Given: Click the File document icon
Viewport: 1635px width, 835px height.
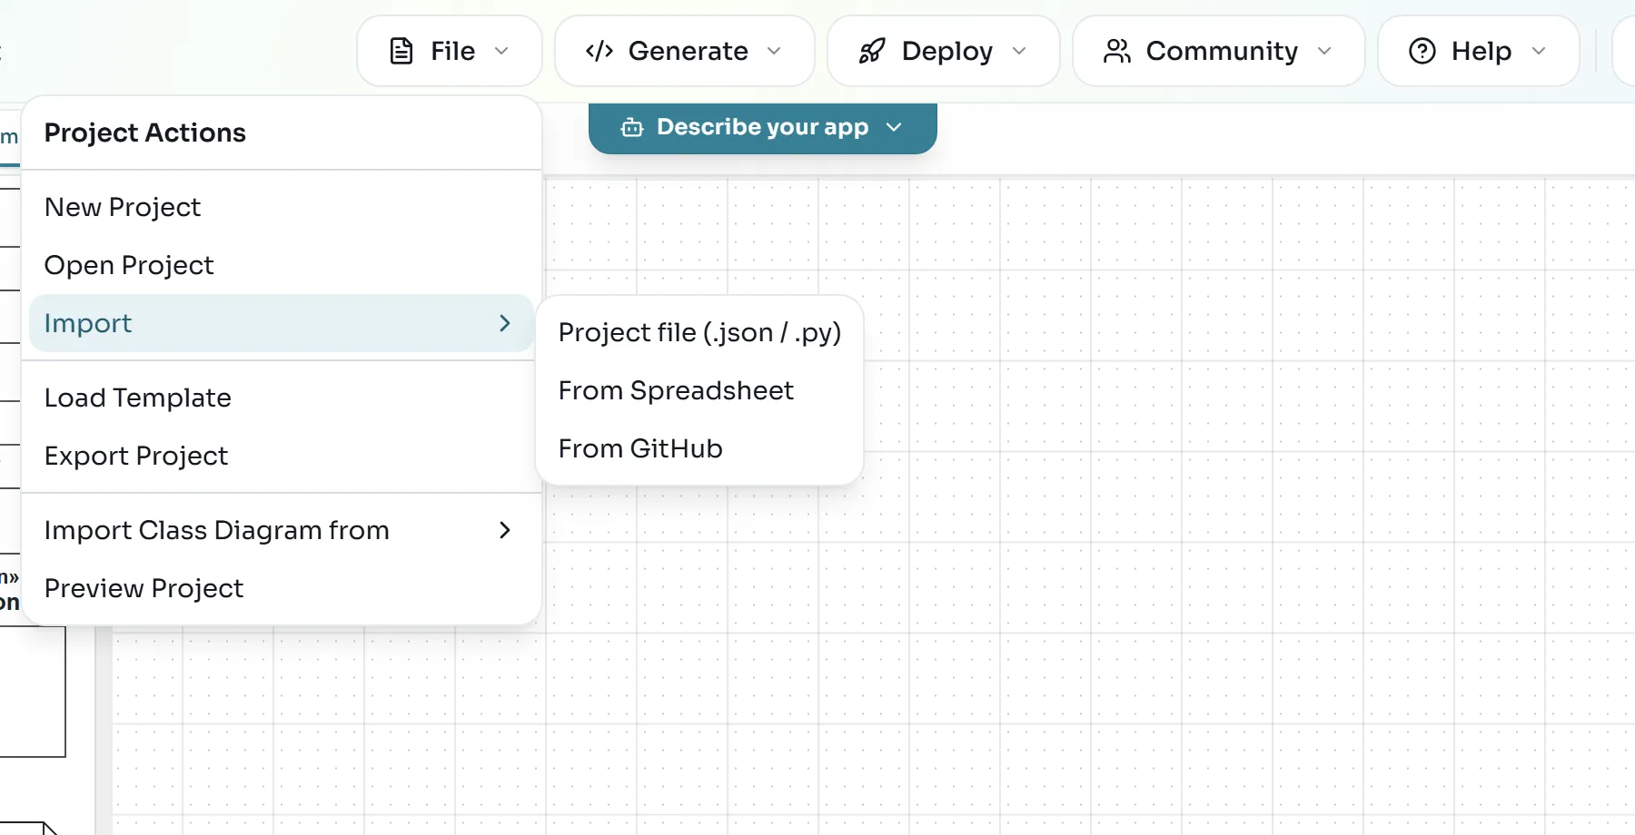Looking at the screenshot, I should coord(401,51).
